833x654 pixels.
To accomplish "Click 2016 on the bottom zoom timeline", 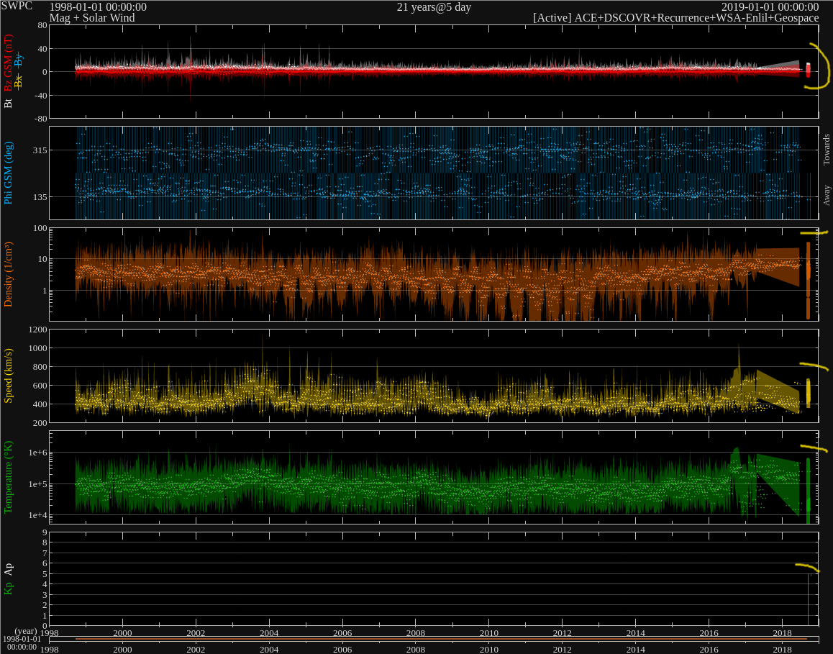I will point(709,649).
